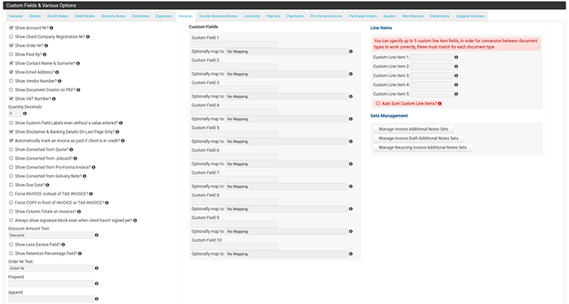Select the Goods Received Notes tab
Image resolution: width=569 pixels, height=304 pixels.
pos(218,16)
